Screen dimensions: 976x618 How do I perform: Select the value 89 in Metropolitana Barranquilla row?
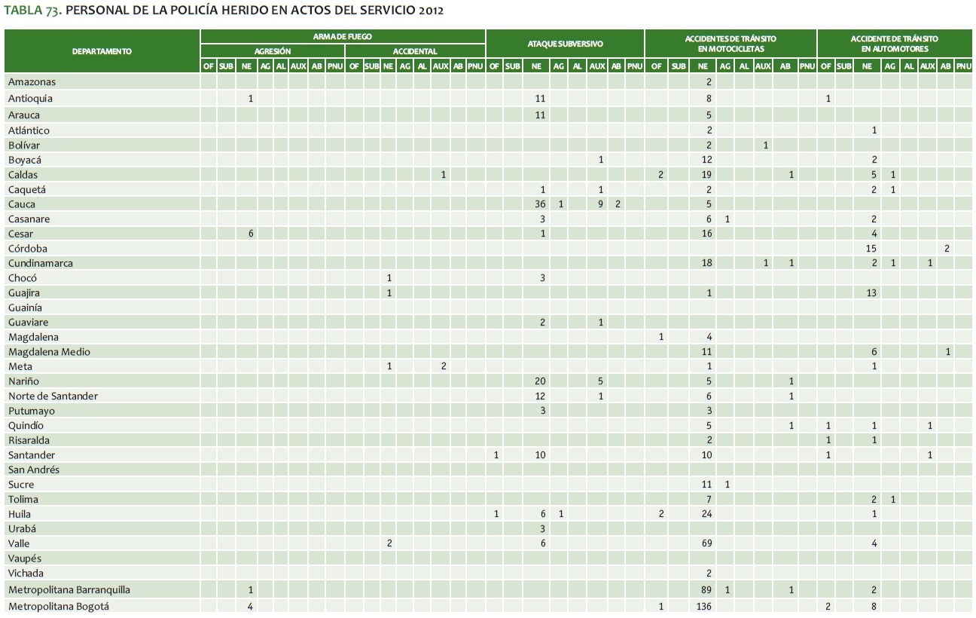[706, 590]
